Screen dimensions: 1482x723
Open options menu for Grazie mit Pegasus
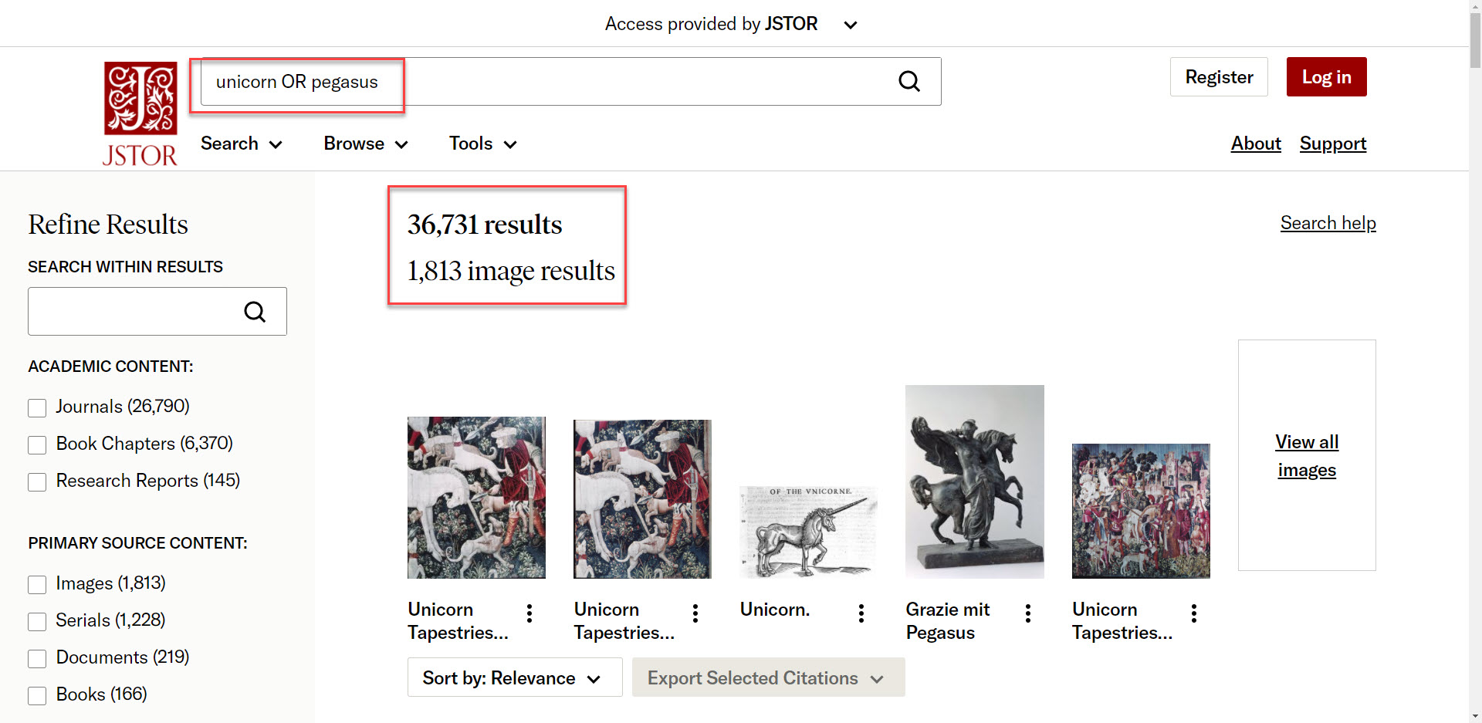tap(1027, 613)
